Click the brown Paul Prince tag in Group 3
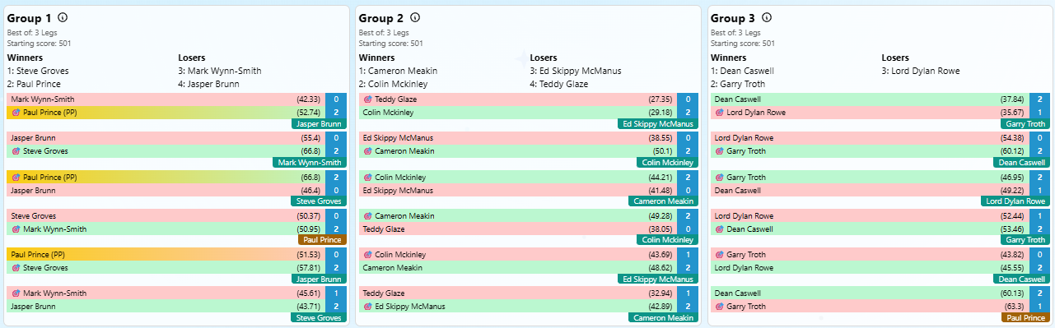This screenshot has height=328, width=1055. coord(1025,317)
